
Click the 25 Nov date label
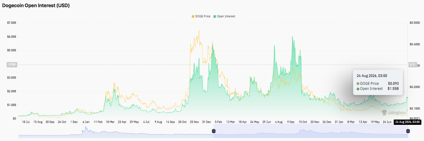[x=195, y=122]
